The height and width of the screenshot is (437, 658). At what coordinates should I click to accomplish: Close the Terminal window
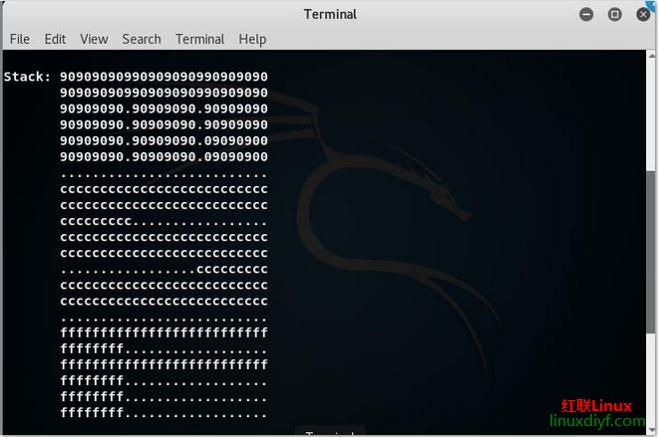(643, 15)
